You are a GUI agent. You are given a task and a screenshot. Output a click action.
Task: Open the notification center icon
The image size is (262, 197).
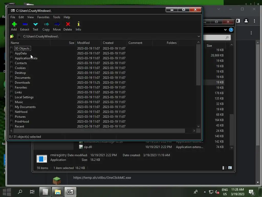point(252,192)
